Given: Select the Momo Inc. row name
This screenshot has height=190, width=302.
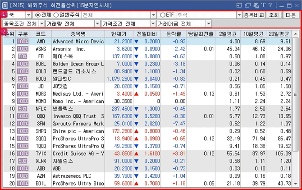Looking at the screenshot, I should tap(78, 101).
